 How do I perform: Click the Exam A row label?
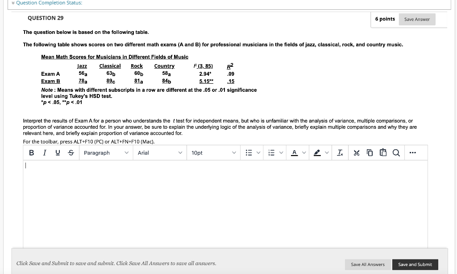tap(50, 74)
